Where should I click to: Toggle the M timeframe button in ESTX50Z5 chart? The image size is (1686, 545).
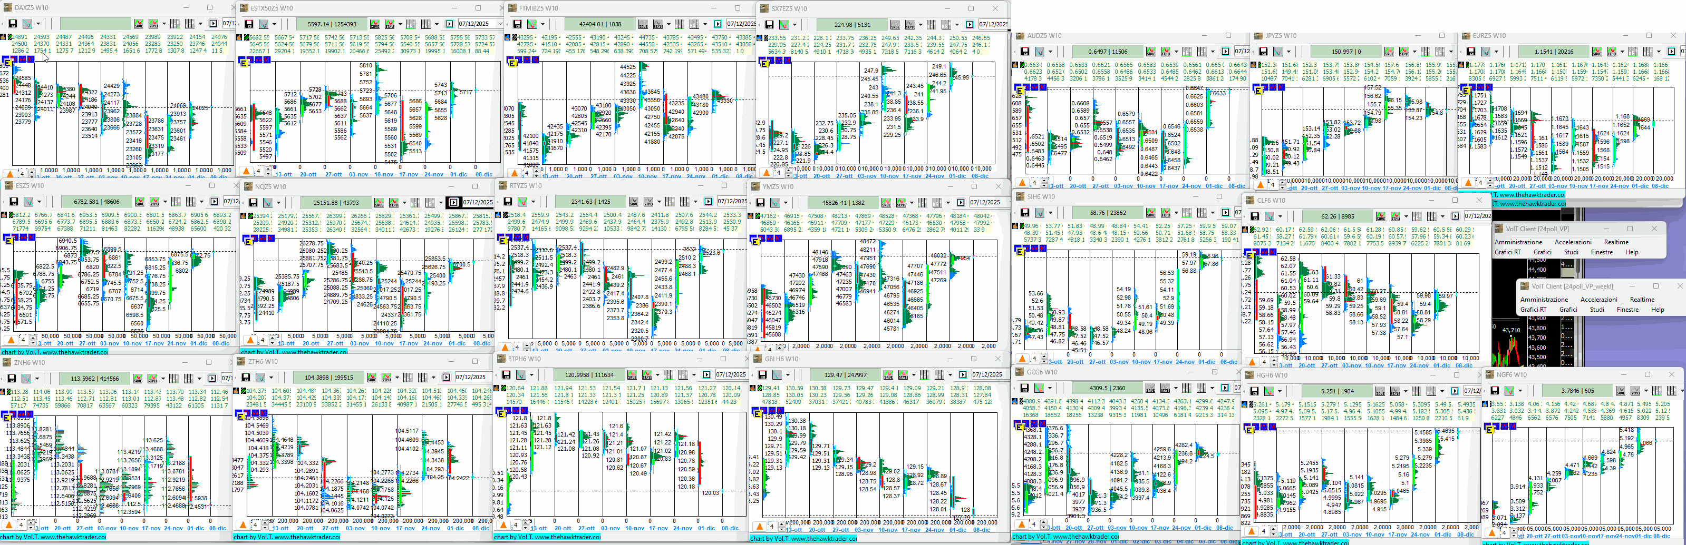tap(266, 60)
